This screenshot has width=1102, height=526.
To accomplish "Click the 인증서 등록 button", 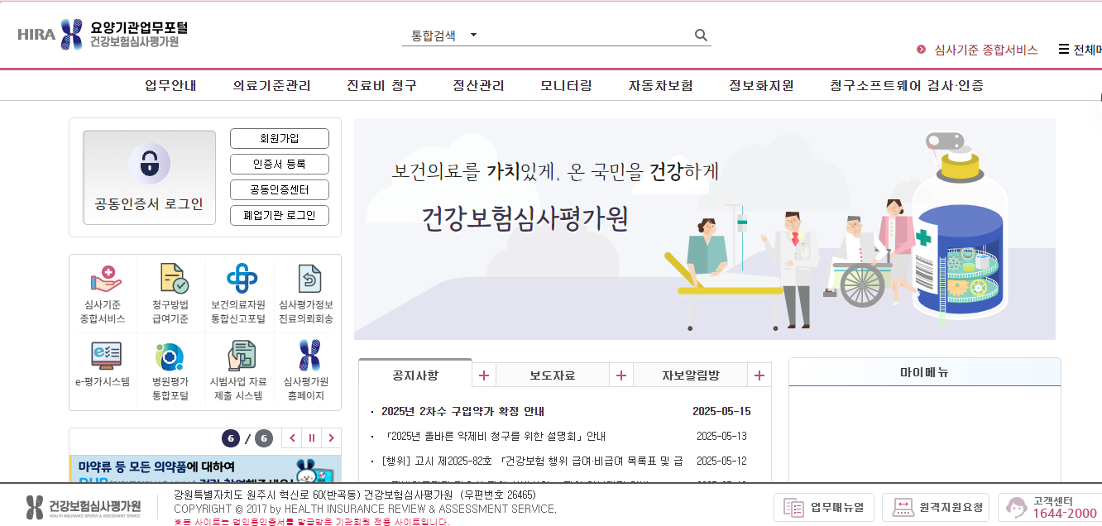I will coord(280,164).
